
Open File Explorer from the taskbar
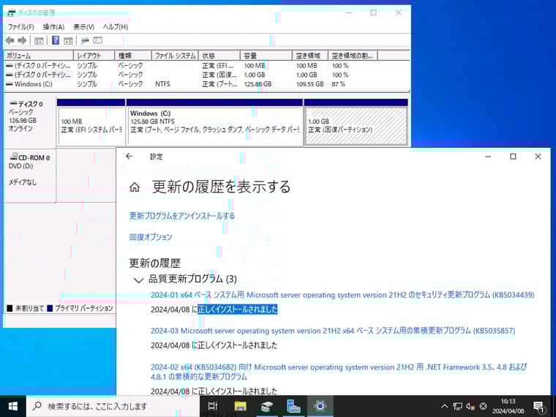[x=240, y=406]
